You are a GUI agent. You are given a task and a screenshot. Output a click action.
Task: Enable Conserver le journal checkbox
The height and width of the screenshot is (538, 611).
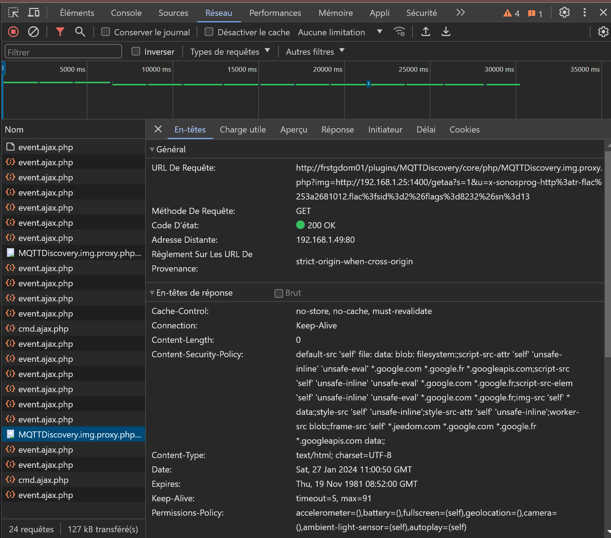106,32
